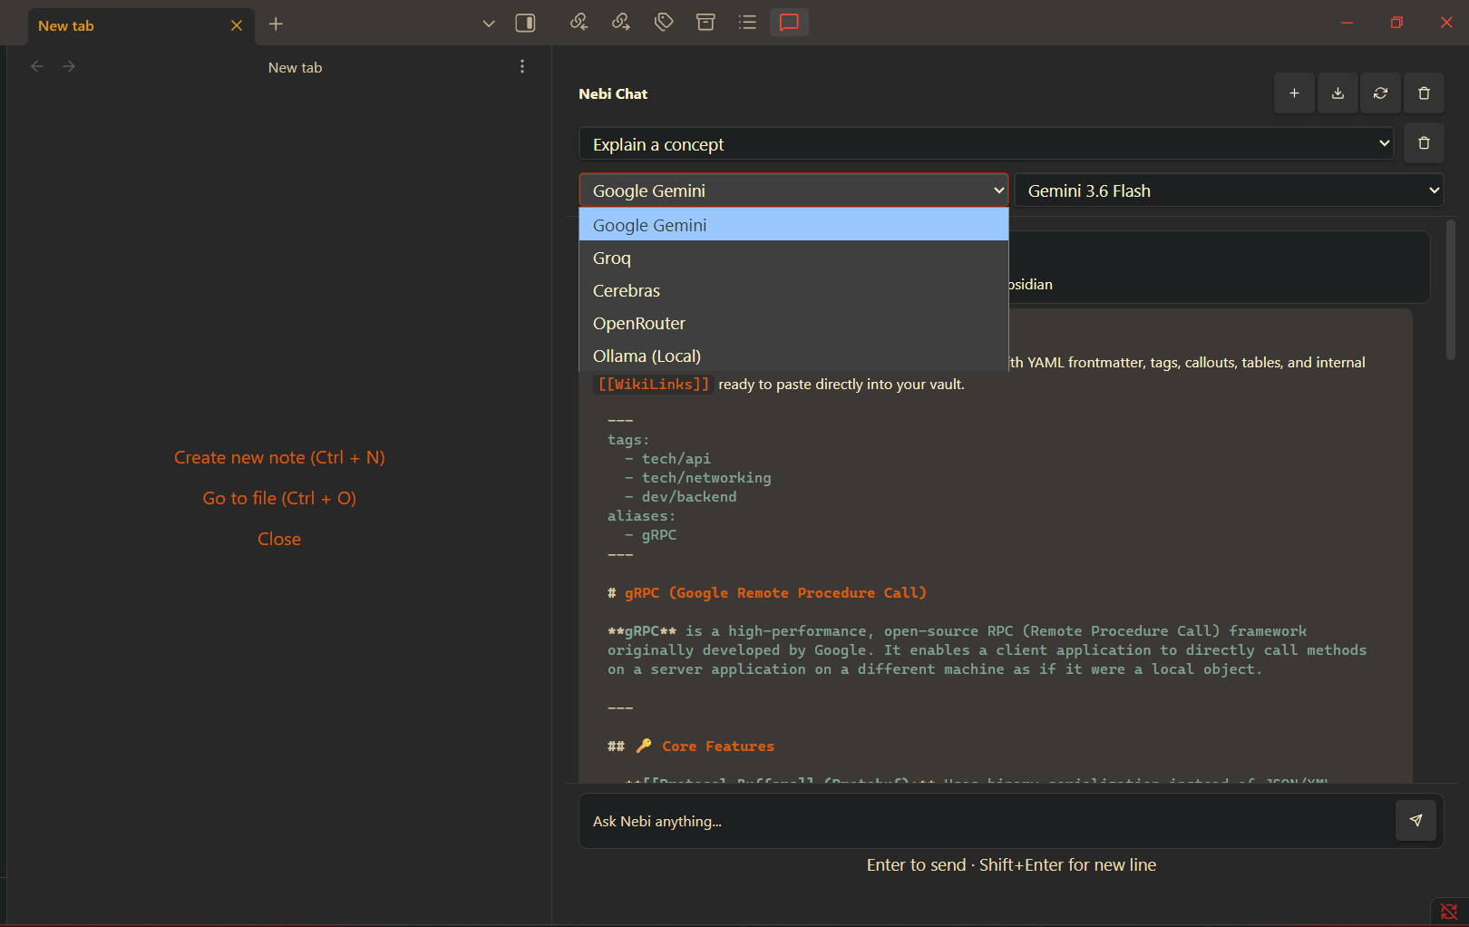Click the [[WikiLinks]] inline code text
Viewport: 1469px width, 927px height.
[x=653, y=384]
